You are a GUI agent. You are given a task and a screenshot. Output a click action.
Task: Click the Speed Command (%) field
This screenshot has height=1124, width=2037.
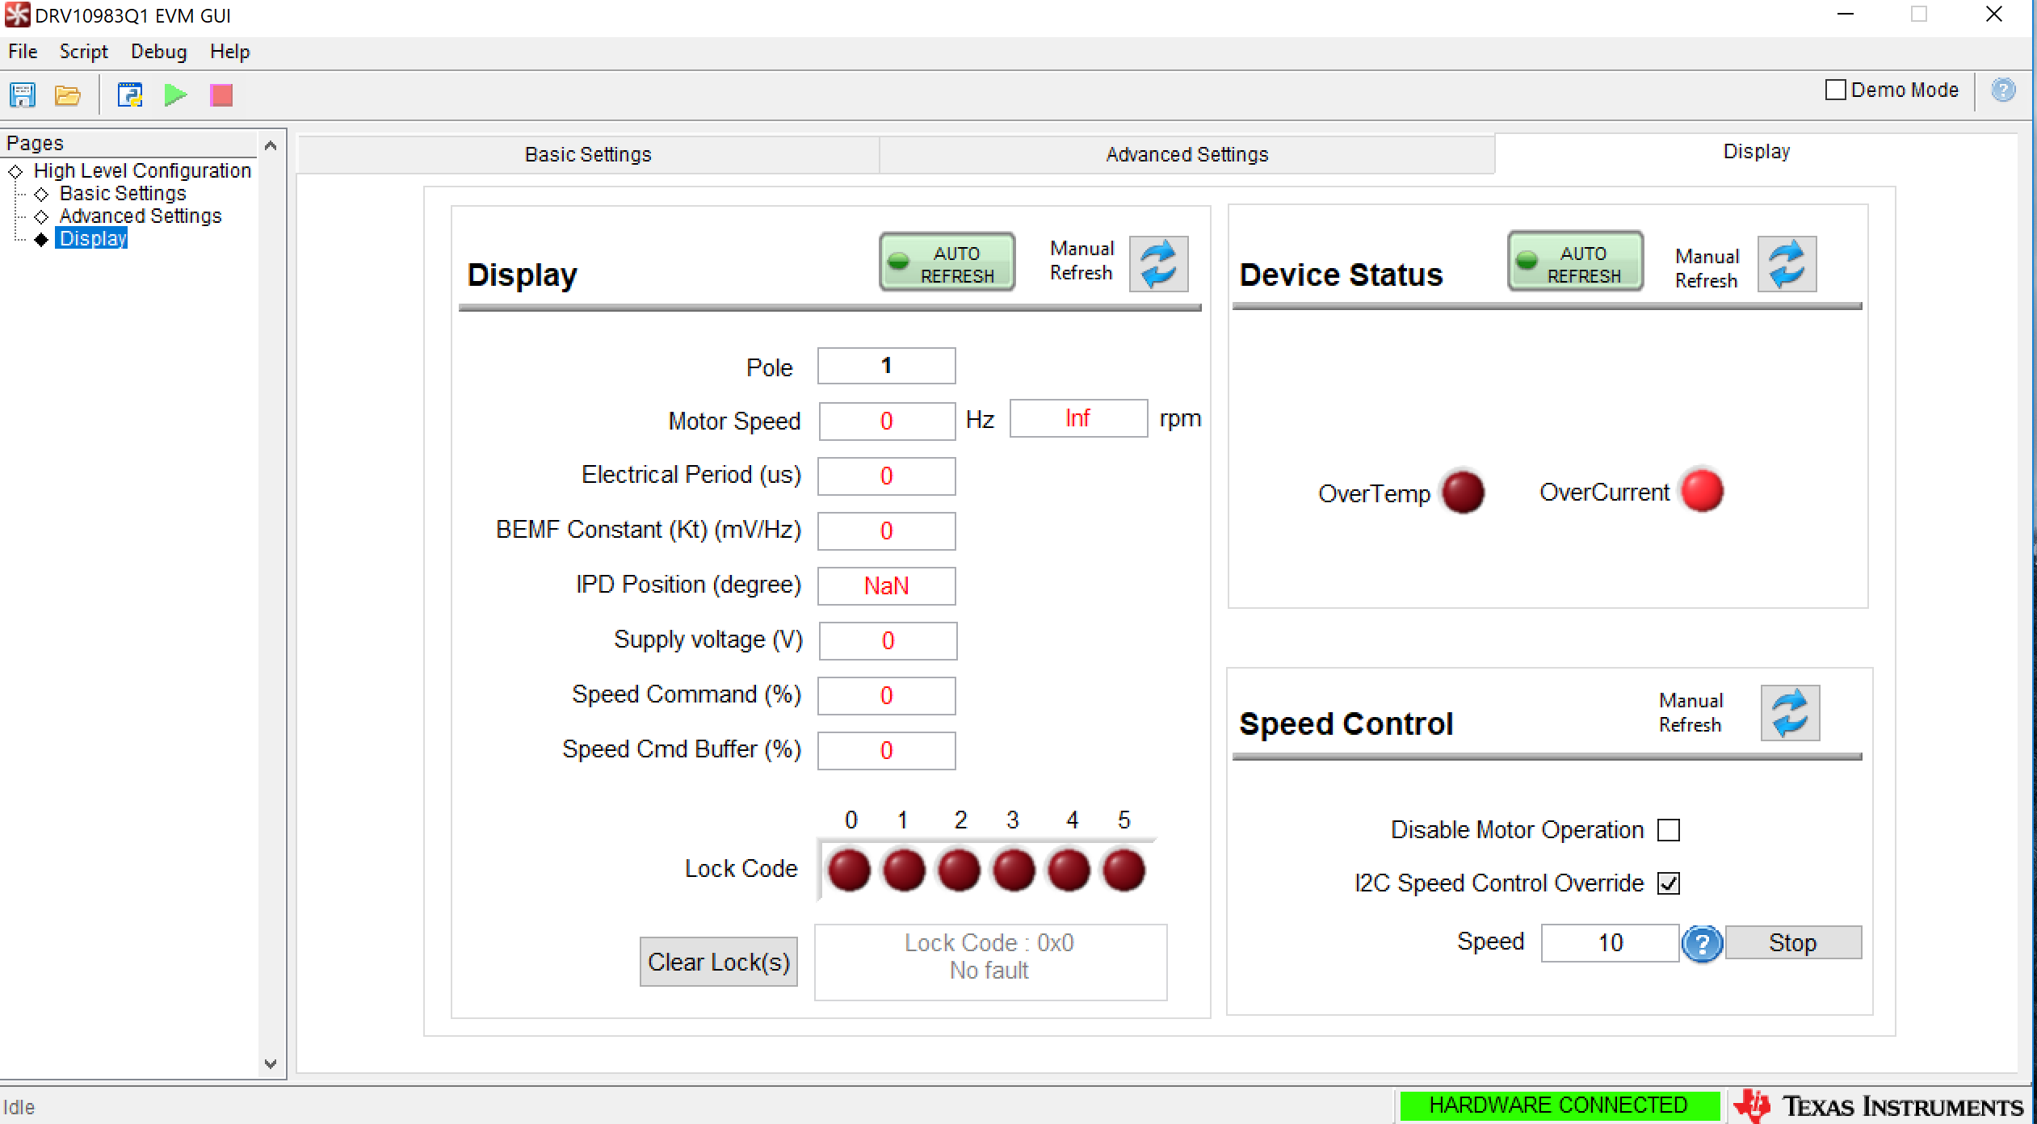(886, 695)
